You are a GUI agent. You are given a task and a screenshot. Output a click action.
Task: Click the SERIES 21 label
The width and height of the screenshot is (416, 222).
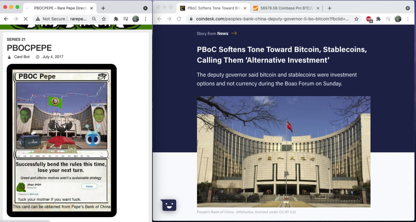pyautogui.click(x=16, y=39)
